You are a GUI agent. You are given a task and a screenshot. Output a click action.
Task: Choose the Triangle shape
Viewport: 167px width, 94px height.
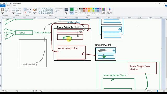[52, 9]
